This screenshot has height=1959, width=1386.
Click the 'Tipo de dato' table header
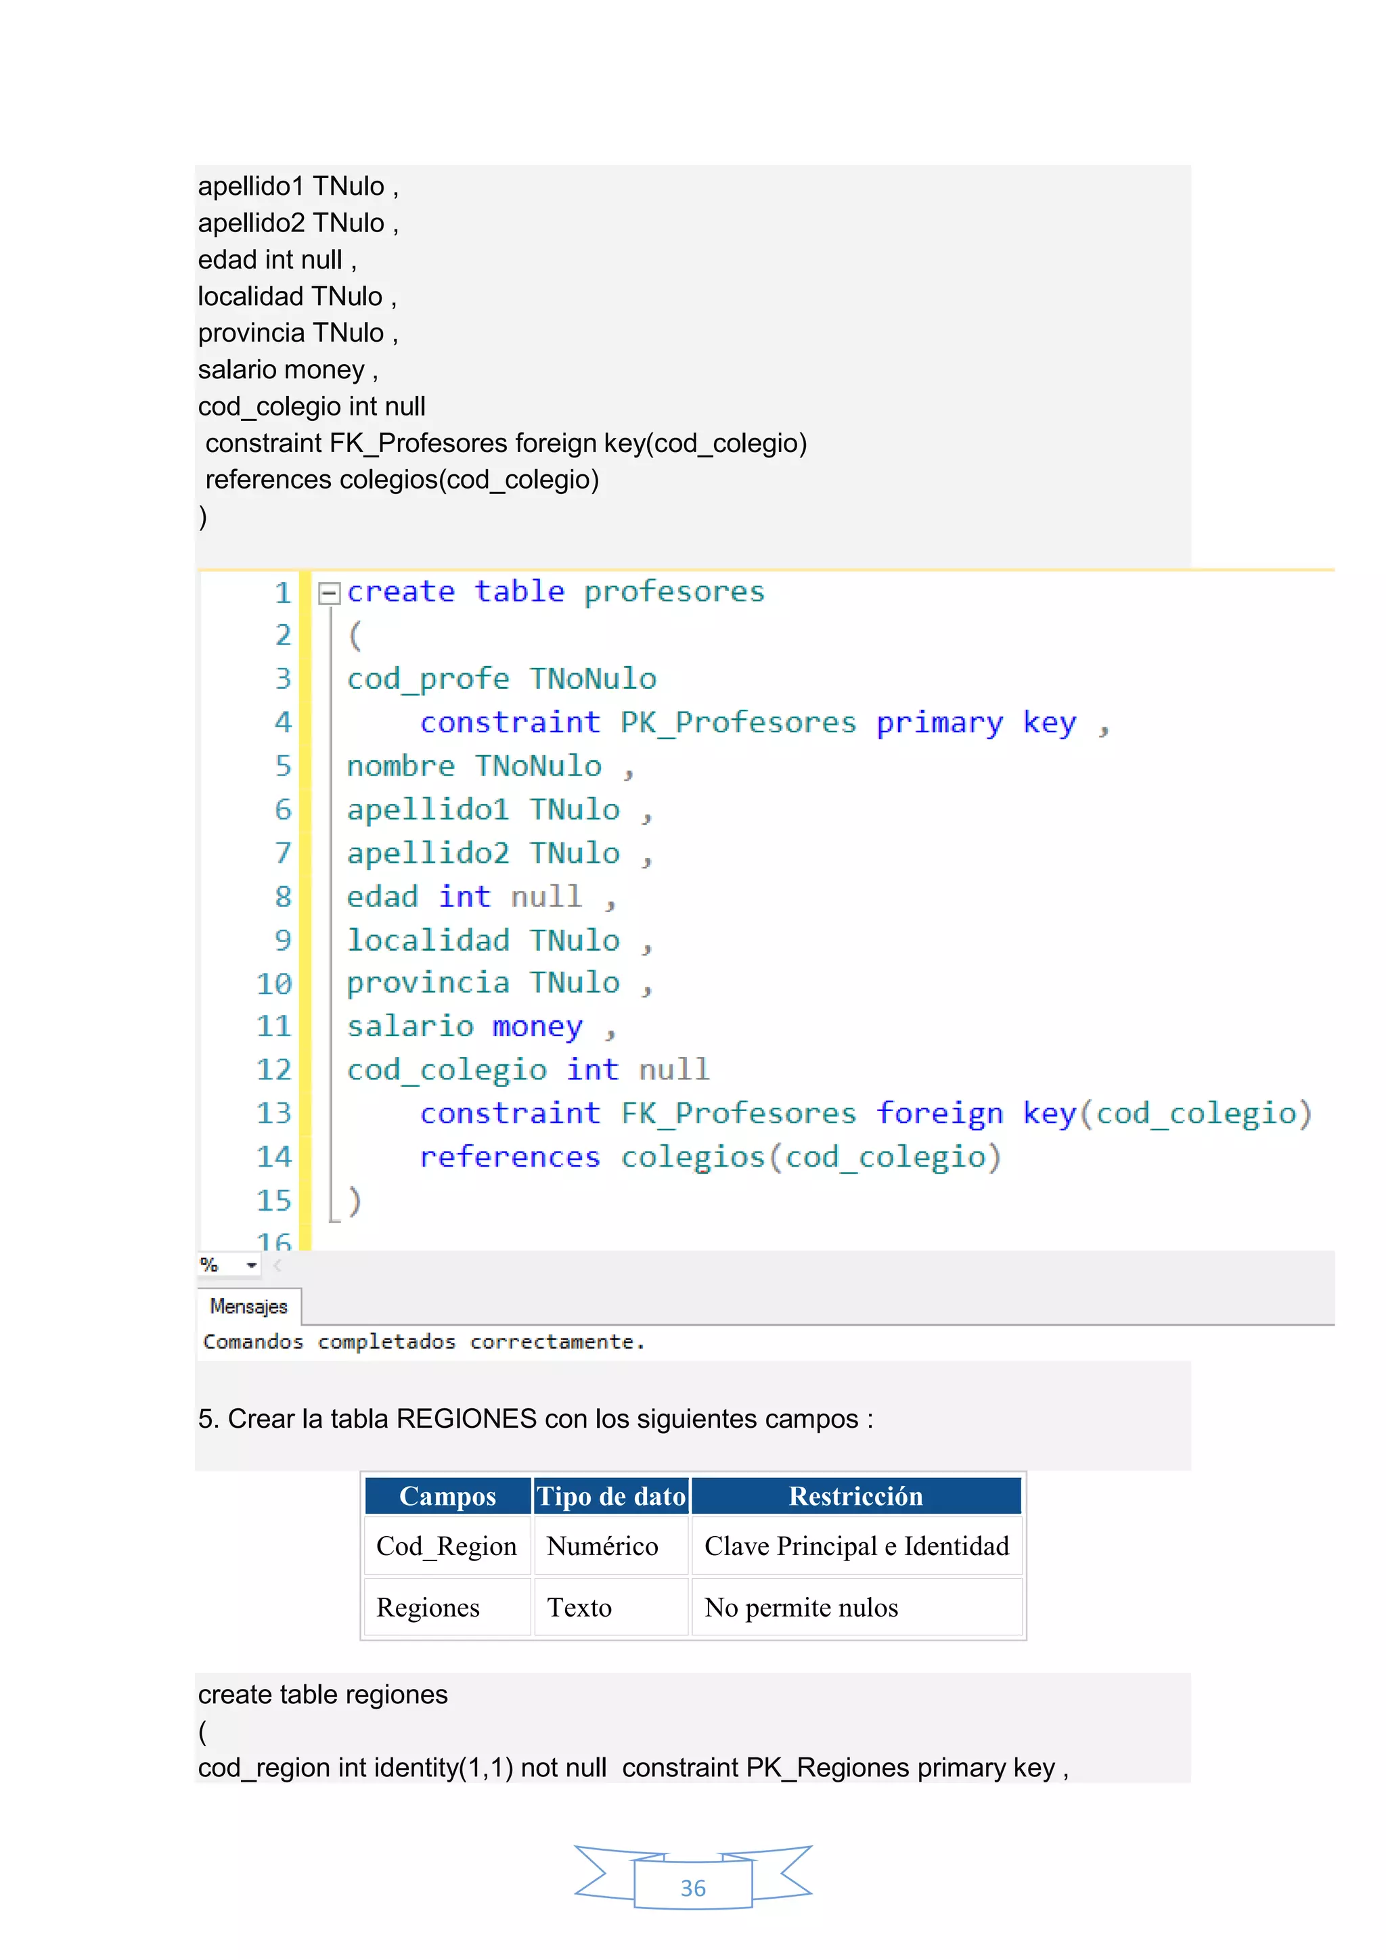point(611,1497)
